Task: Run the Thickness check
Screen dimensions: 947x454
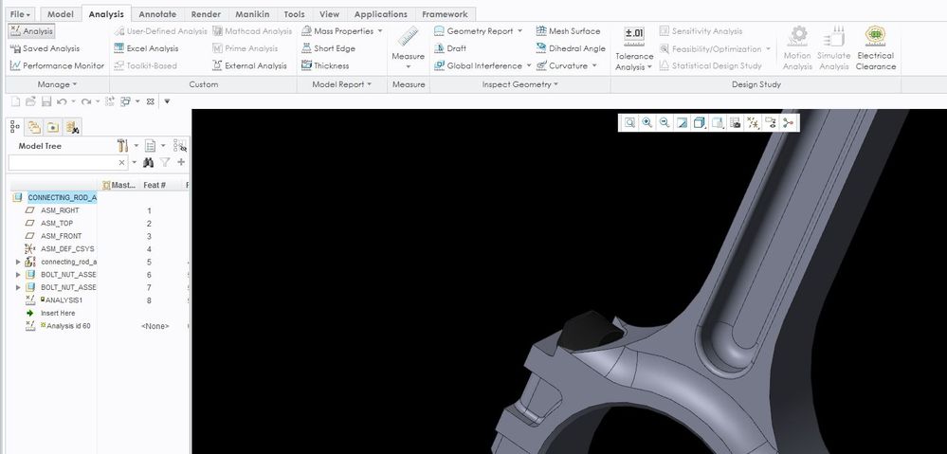Action: (x=325, y=65)
